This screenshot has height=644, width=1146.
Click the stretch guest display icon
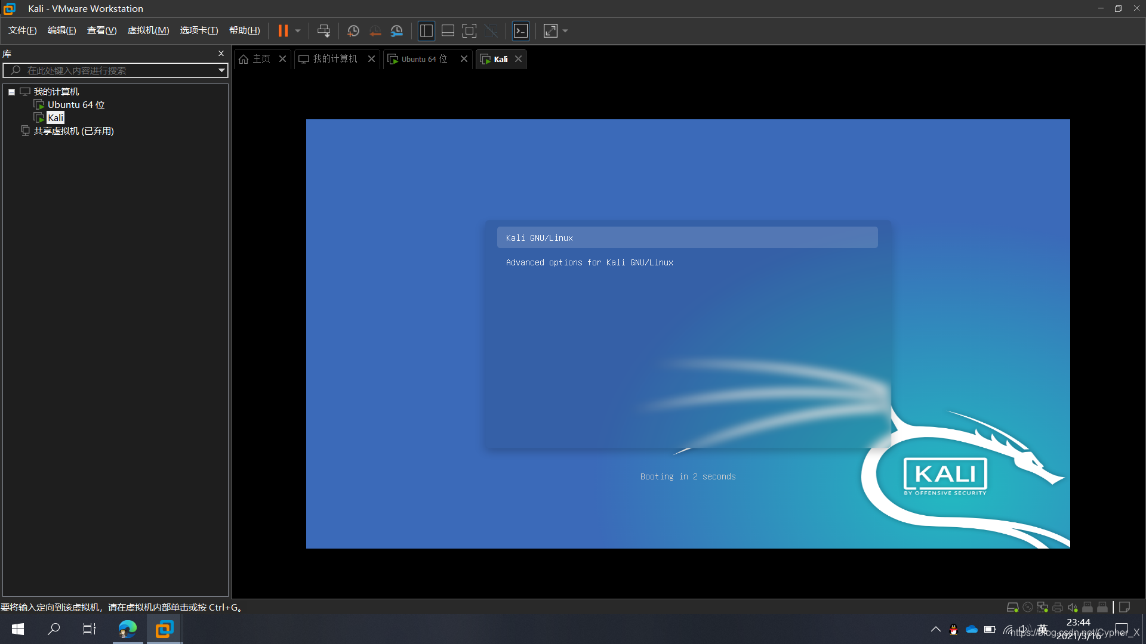(x=550, y=30)
